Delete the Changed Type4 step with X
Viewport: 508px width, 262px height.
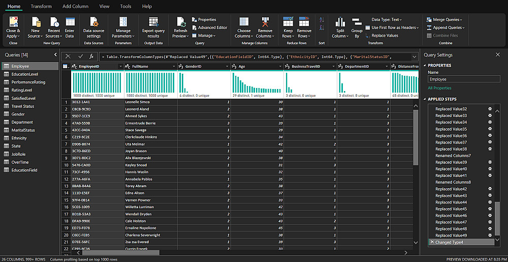[432, 242]
